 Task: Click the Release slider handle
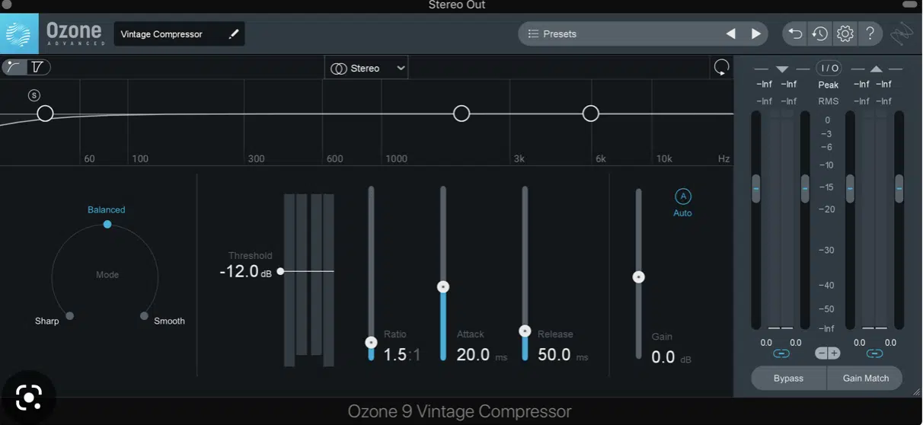pyautogui.click(x=525, y=331)
